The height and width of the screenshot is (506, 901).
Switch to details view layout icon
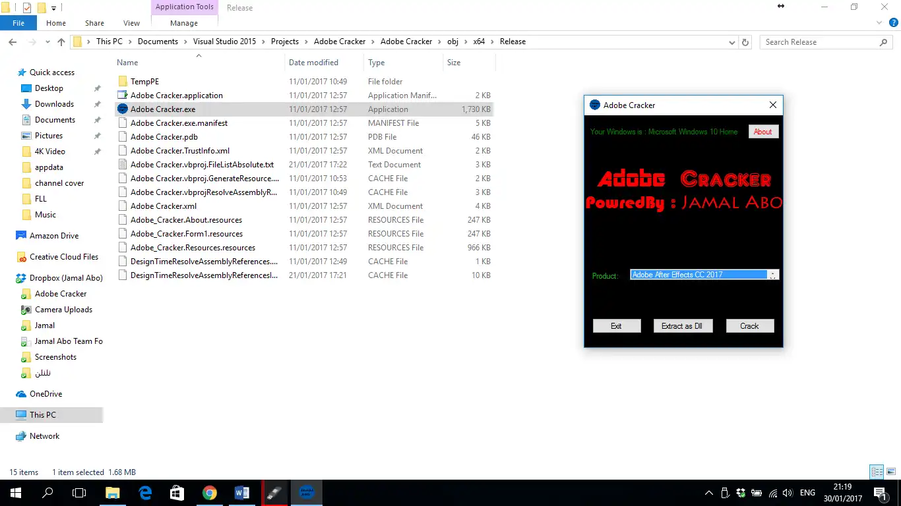pos(877,472)
